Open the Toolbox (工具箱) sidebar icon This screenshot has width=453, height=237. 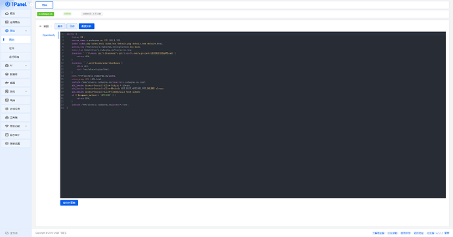pyautogui.click(x=7, y=118)
